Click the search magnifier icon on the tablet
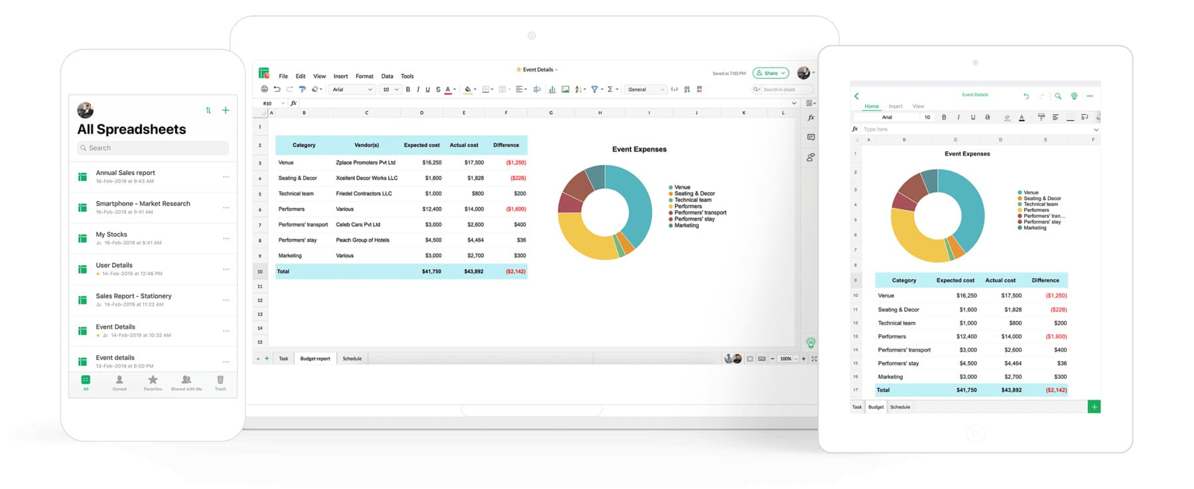Screen dimensions: 1194x489 [x=1058, y=96]
